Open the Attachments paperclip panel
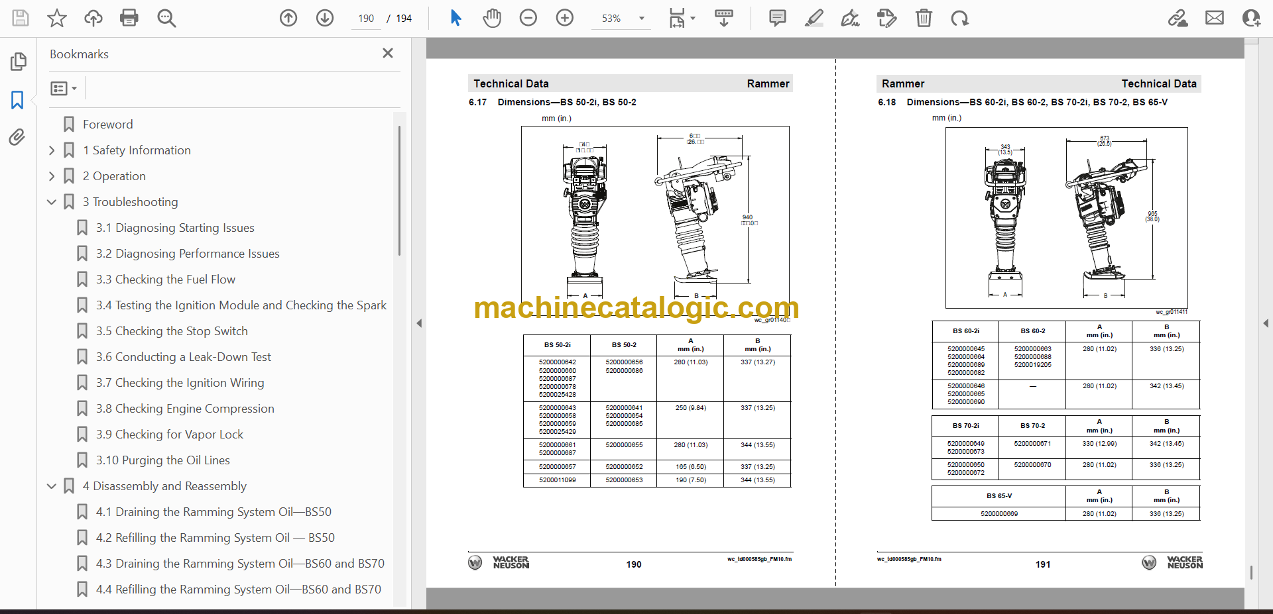Image resolution: width=1273 pixels, height=614 pixels. [17, 137]
